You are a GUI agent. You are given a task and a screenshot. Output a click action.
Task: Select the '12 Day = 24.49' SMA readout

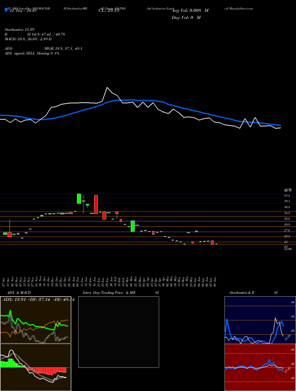[22, 11]
